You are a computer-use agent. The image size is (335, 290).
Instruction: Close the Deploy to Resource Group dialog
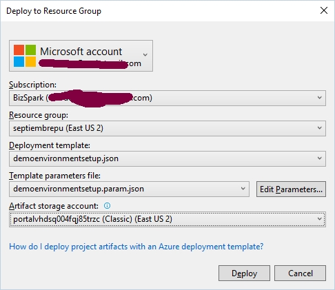coord(324,10)
